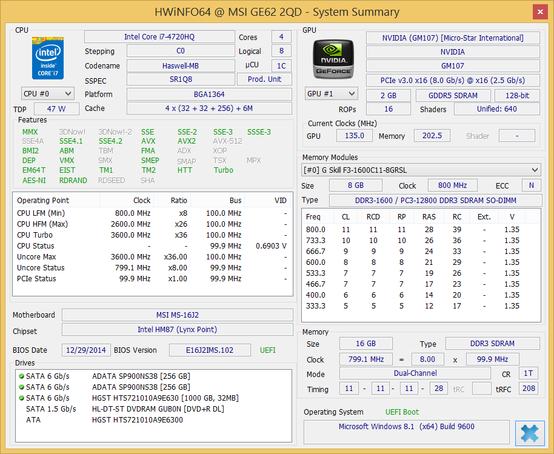Click the AVX2 feature label
554x454 pixels.
coord(187,141)
